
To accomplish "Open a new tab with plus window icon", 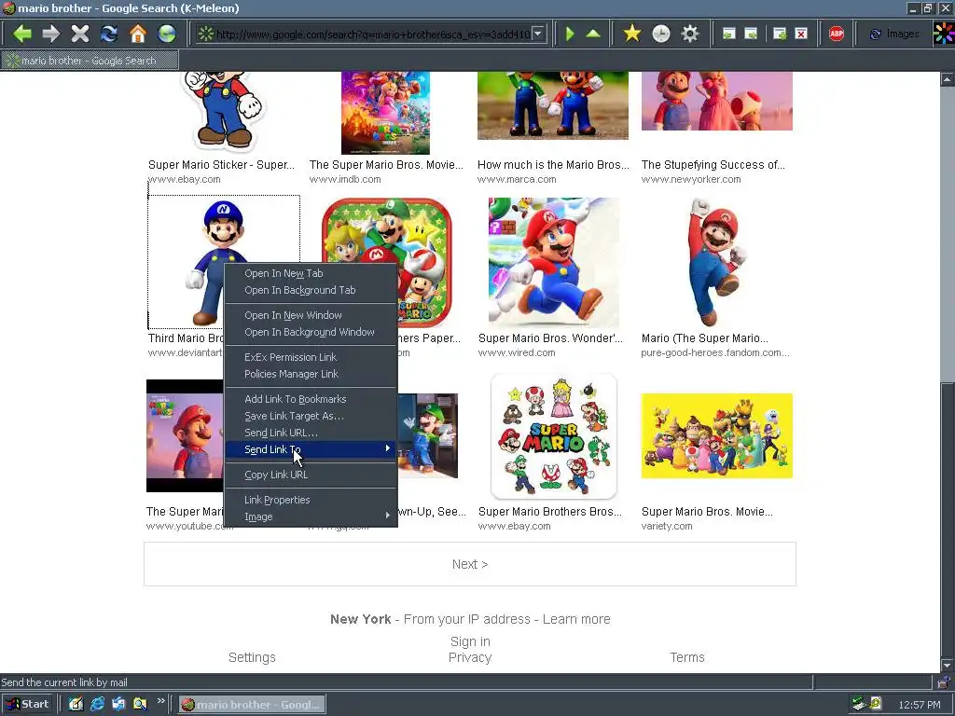I will pos(780,34).
